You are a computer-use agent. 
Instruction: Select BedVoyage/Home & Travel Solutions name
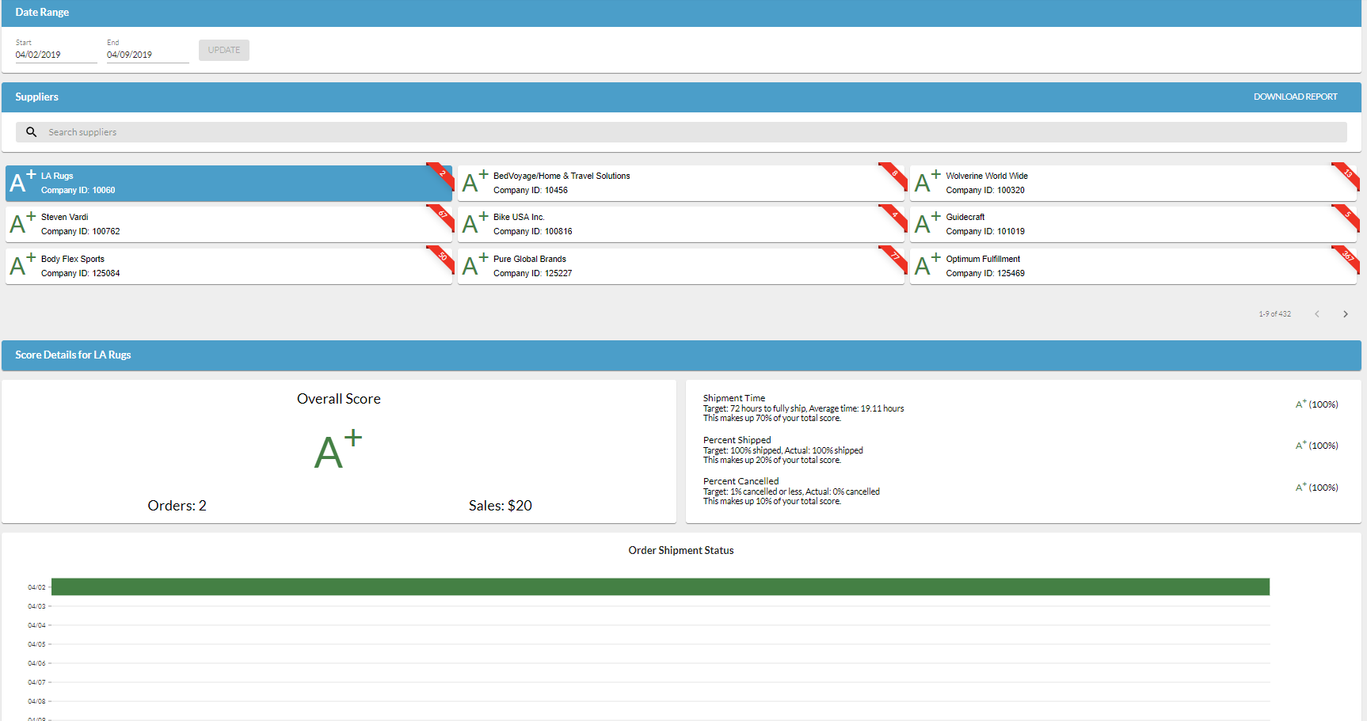tap(562, 176)
